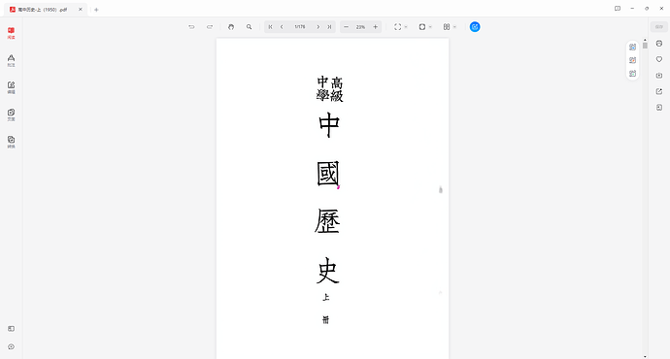Click the undo arrow in toolbar
This screenshot has width=670, height=359.
click(x=191, y=27)
